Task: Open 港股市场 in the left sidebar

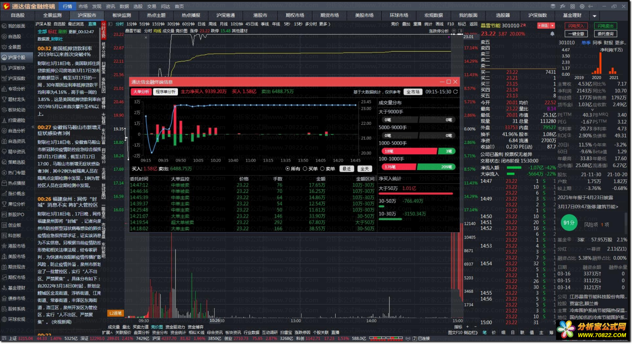Action: tap(16, 246)
